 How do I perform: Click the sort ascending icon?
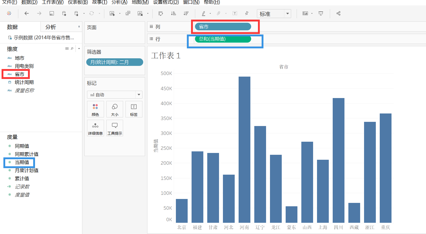point(173,13)
